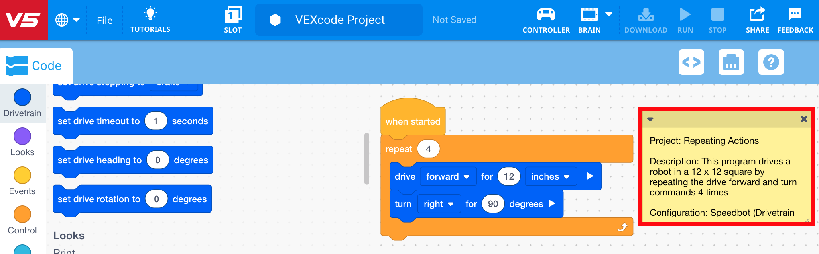The height and width of the screenshot is (254, 819).
Task: Open the code viewer toggle icon
Action: pos(691,62)
